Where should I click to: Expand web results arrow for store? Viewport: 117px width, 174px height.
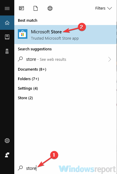tap(110, 59)
